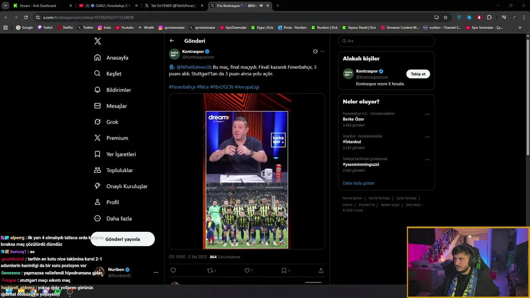Image resolution: width=530 pixels, height=298 pixels.
Task: Switch to CANLI Fenerbahçe YouTube tab
Action: [x=108, y=6]
